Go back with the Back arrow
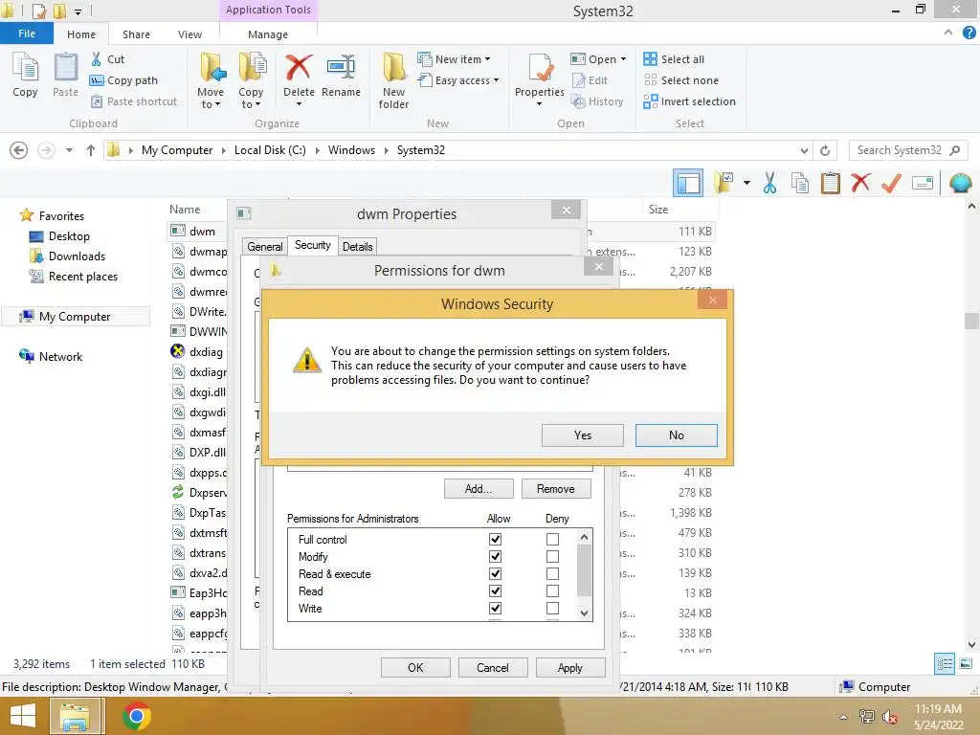980x735 pixels. pyautogui.click(x=19, y=150)
